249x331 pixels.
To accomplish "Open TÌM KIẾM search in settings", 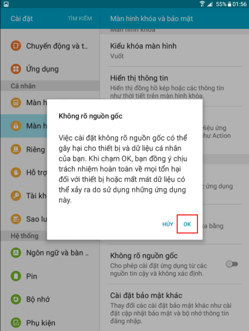I will 80,18.
